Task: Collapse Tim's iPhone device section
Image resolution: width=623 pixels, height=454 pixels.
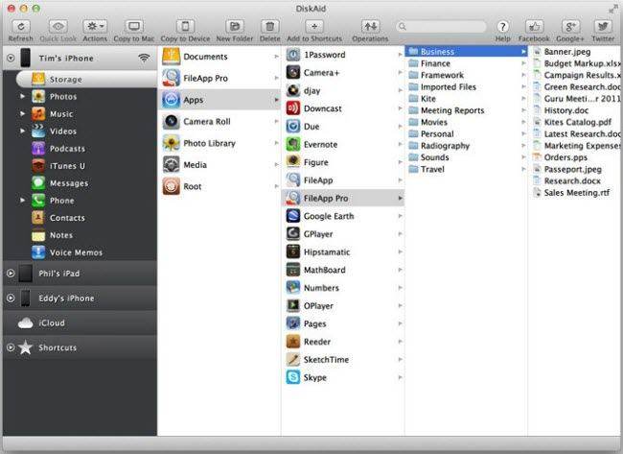Action: click(11, 59)
